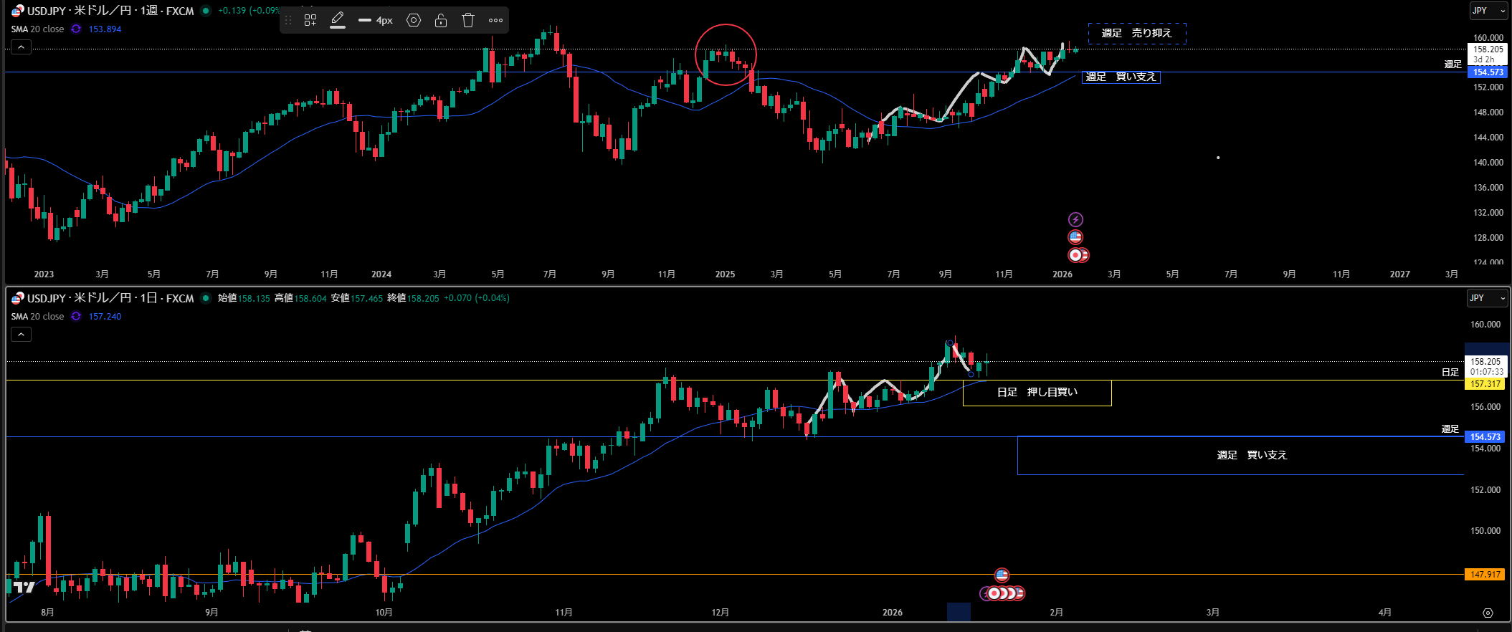Click green market status dot on weekly chart
1512x632 pixels.
pyautogui.click(x=206, y=11)
